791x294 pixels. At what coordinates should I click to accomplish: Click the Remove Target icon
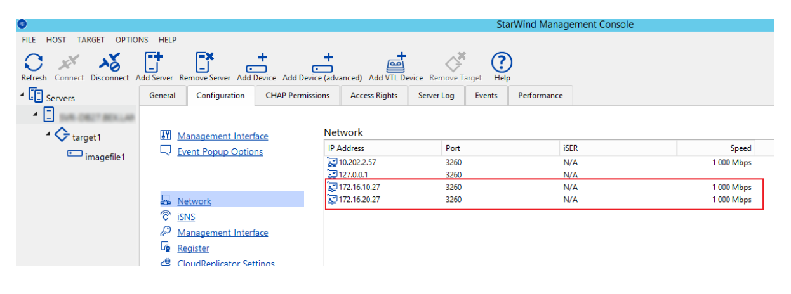tap(455, 62)
